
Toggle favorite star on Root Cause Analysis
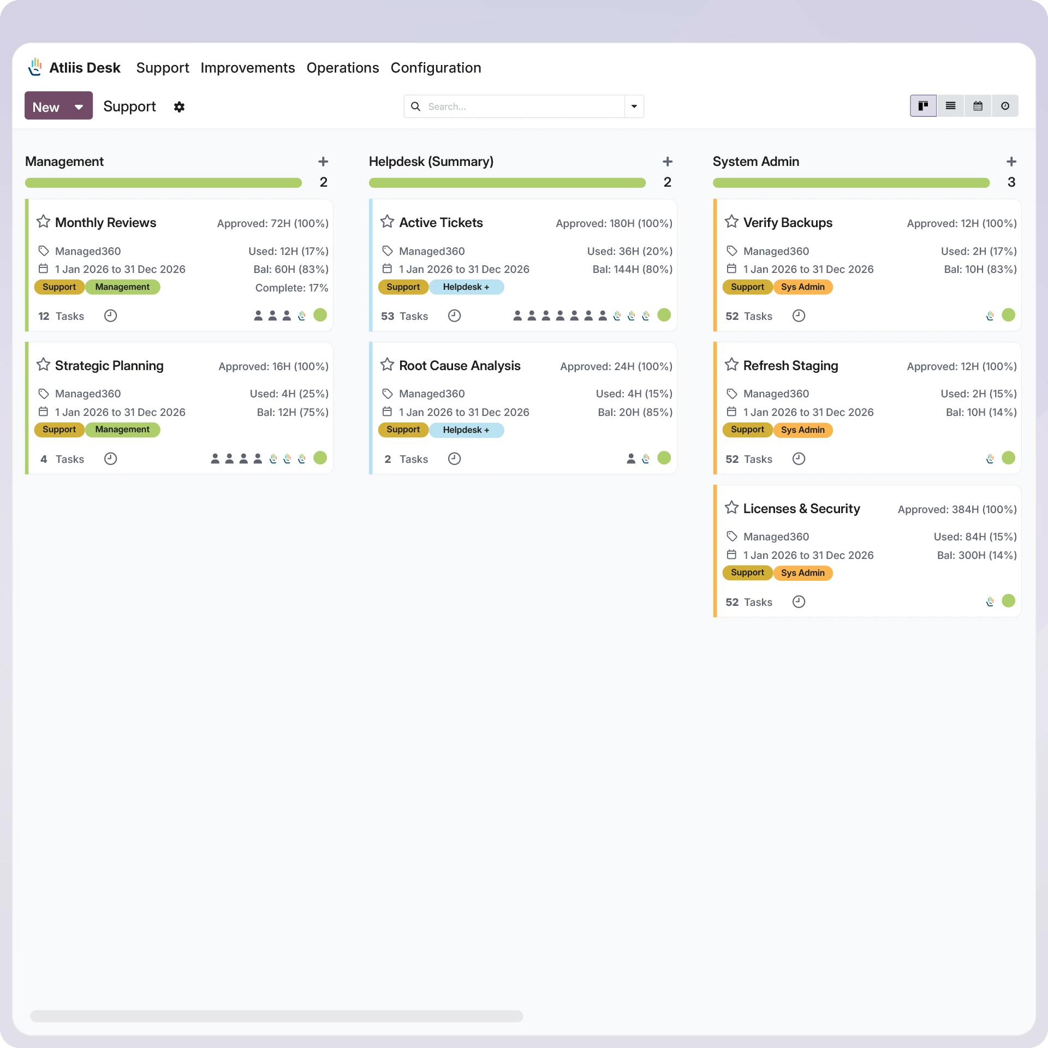point(387,365)
